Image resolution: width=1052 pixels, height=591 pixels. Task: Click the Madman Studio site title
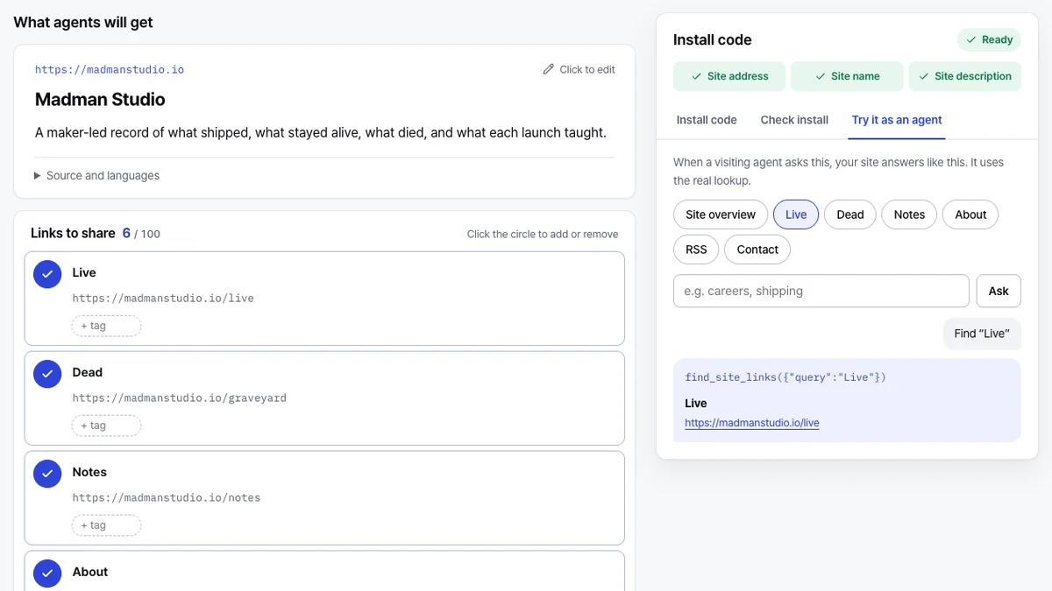[x=100, y=100]
